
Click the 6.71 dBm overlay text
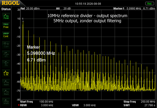pyautogui.click(x=36, y=60)
